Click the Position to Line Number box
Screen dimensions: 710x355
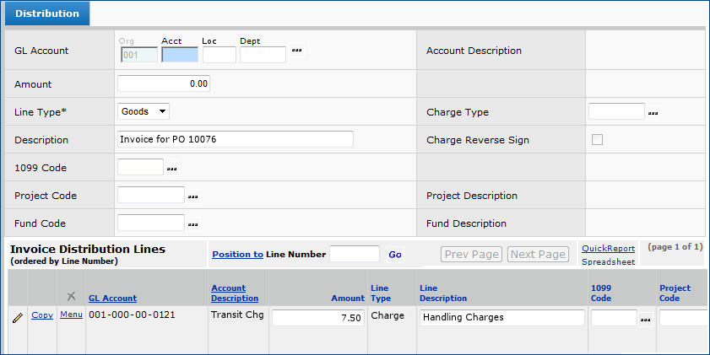(x=354, y=254)
